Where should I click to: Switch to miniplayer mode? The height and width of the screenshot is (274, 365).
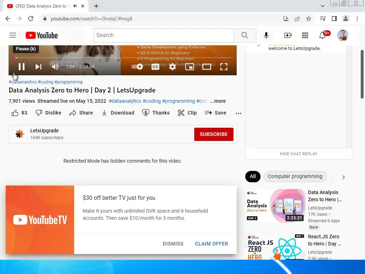click(190, 67)
